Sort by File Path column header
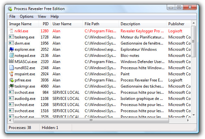The image size is (205, 139). (x=101, y=24)
